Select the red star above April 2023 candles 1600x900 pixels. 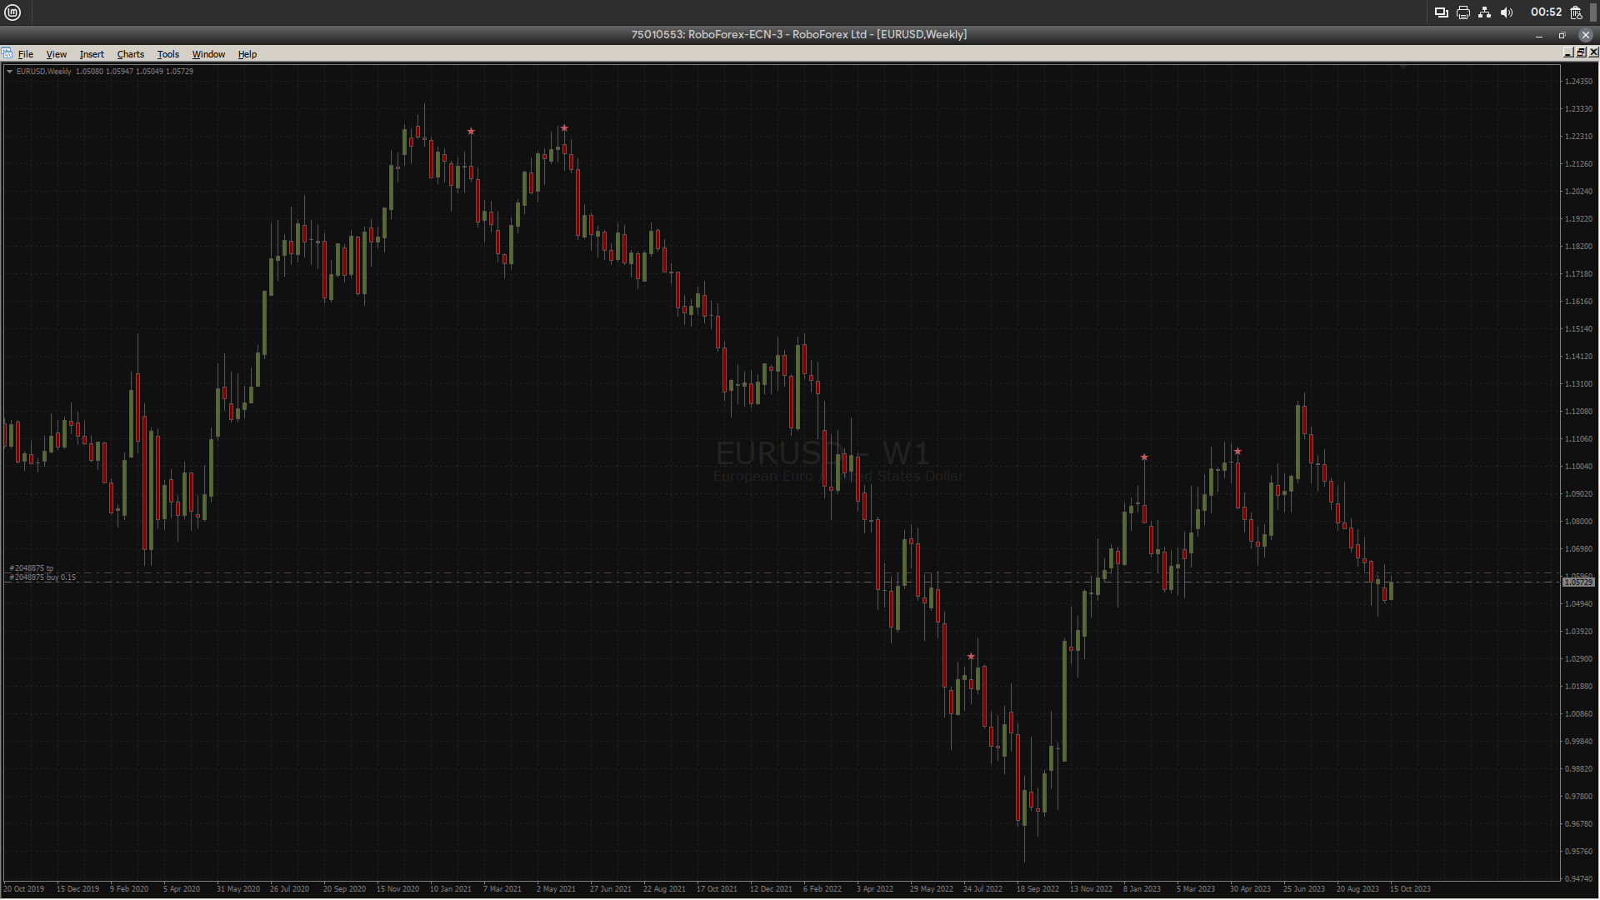click(x=1237, y=452)
